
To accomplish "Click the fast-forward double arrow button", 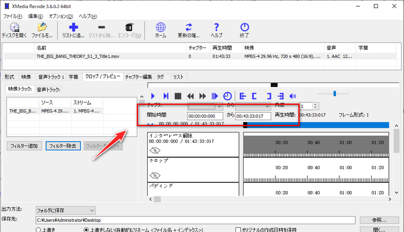I will coord(203,96).
